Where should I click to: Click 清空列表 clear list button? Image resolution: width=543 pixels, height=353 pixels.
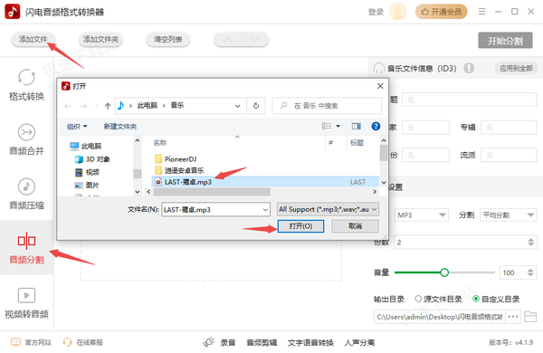(x=168, y=39)
